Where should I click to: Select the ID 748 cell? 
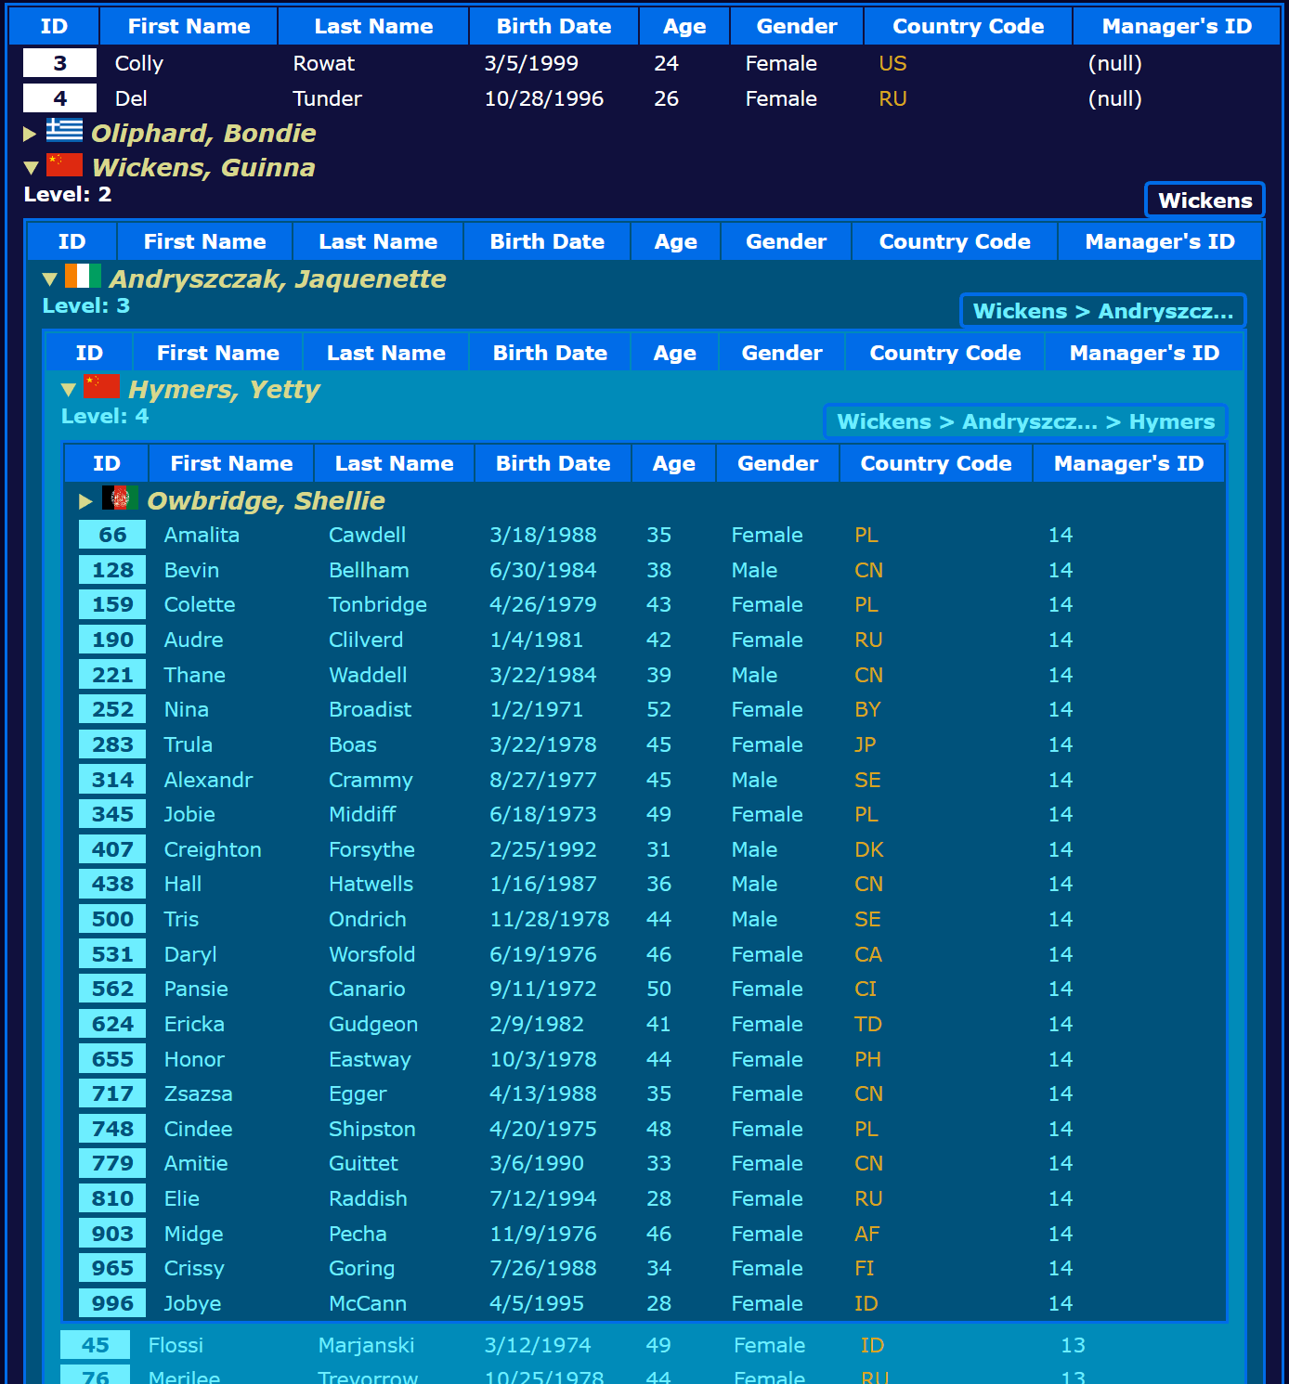click(x=112, y=1129)
